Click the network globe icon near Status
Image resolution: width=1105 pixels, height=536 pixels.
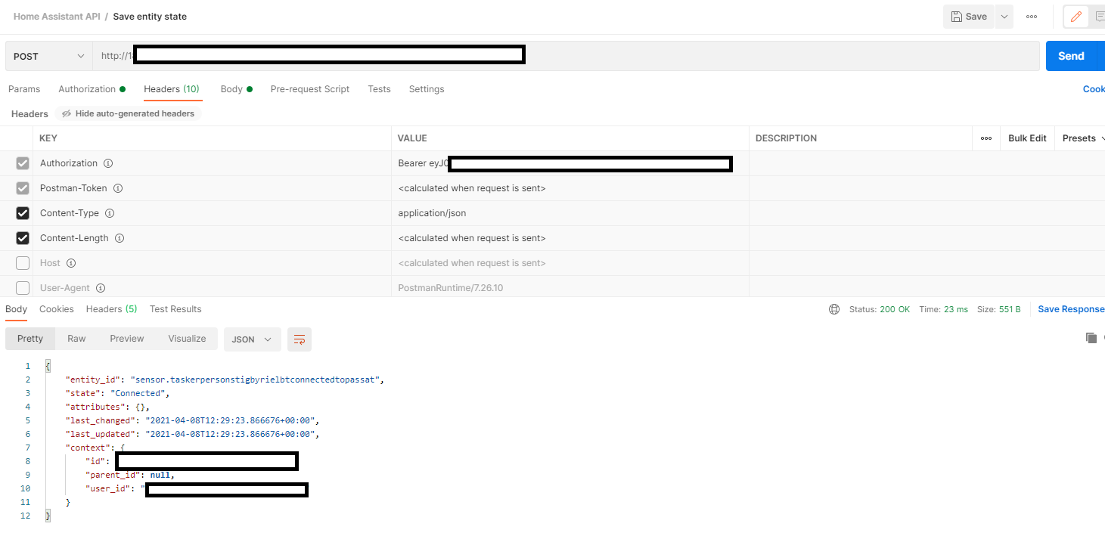[834, 309]
